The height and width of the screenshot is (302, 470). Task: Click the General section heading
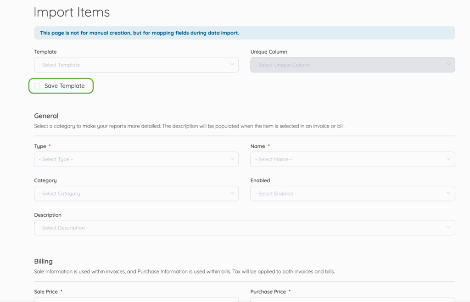pyautogui.click(x=46, y=116)
